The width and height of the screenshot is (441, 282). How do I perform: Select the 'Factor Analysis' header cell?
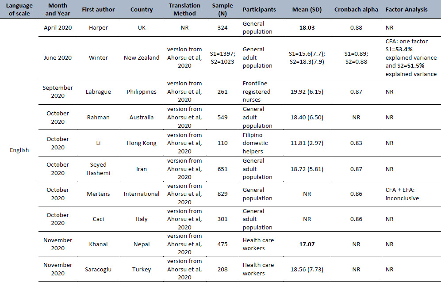[406, 9]
